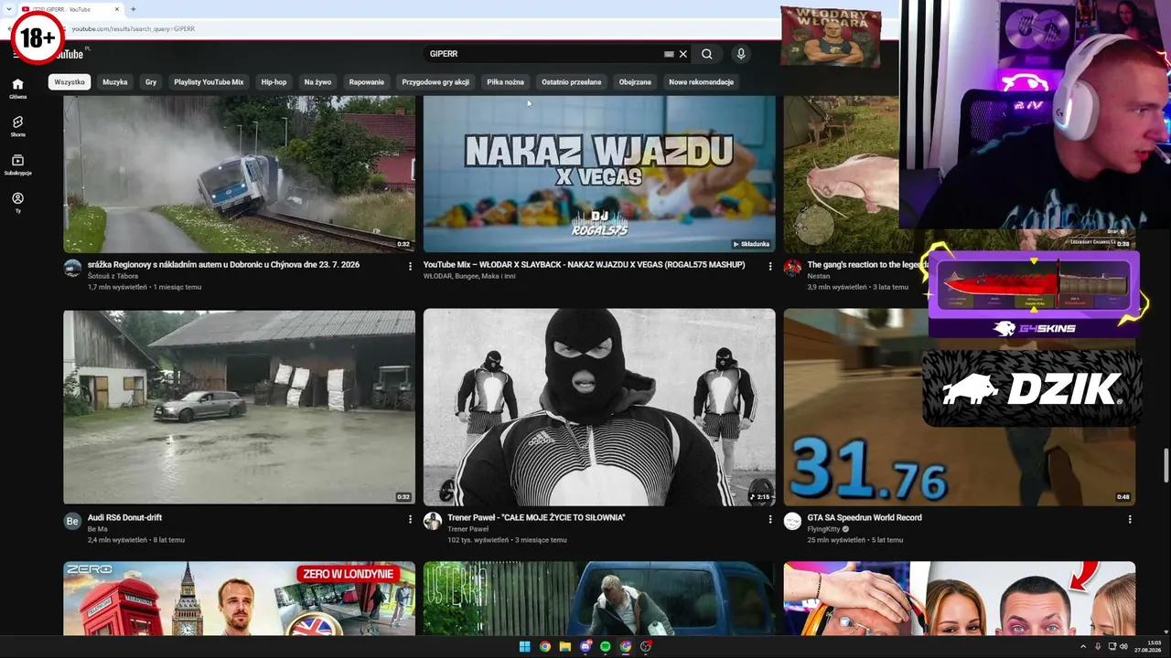
Task: Click the GIPERR search input field
Action: (x=544, y=54)
